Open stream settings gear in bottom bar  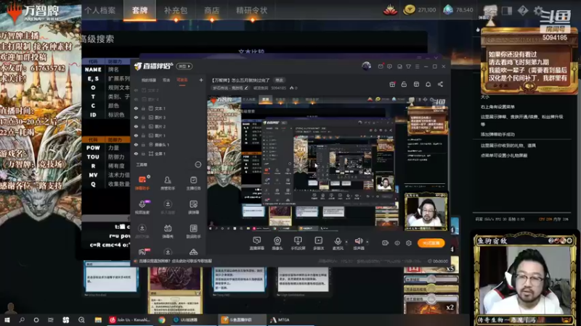pos(409,243)
